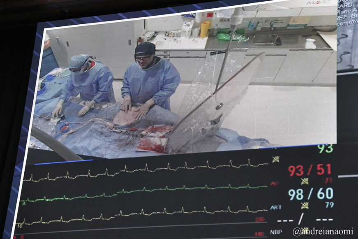Open the angiography panel on the right edge
Image resolution: width=358 pixels, height=239 pixels.
click(x=347, y=37)
